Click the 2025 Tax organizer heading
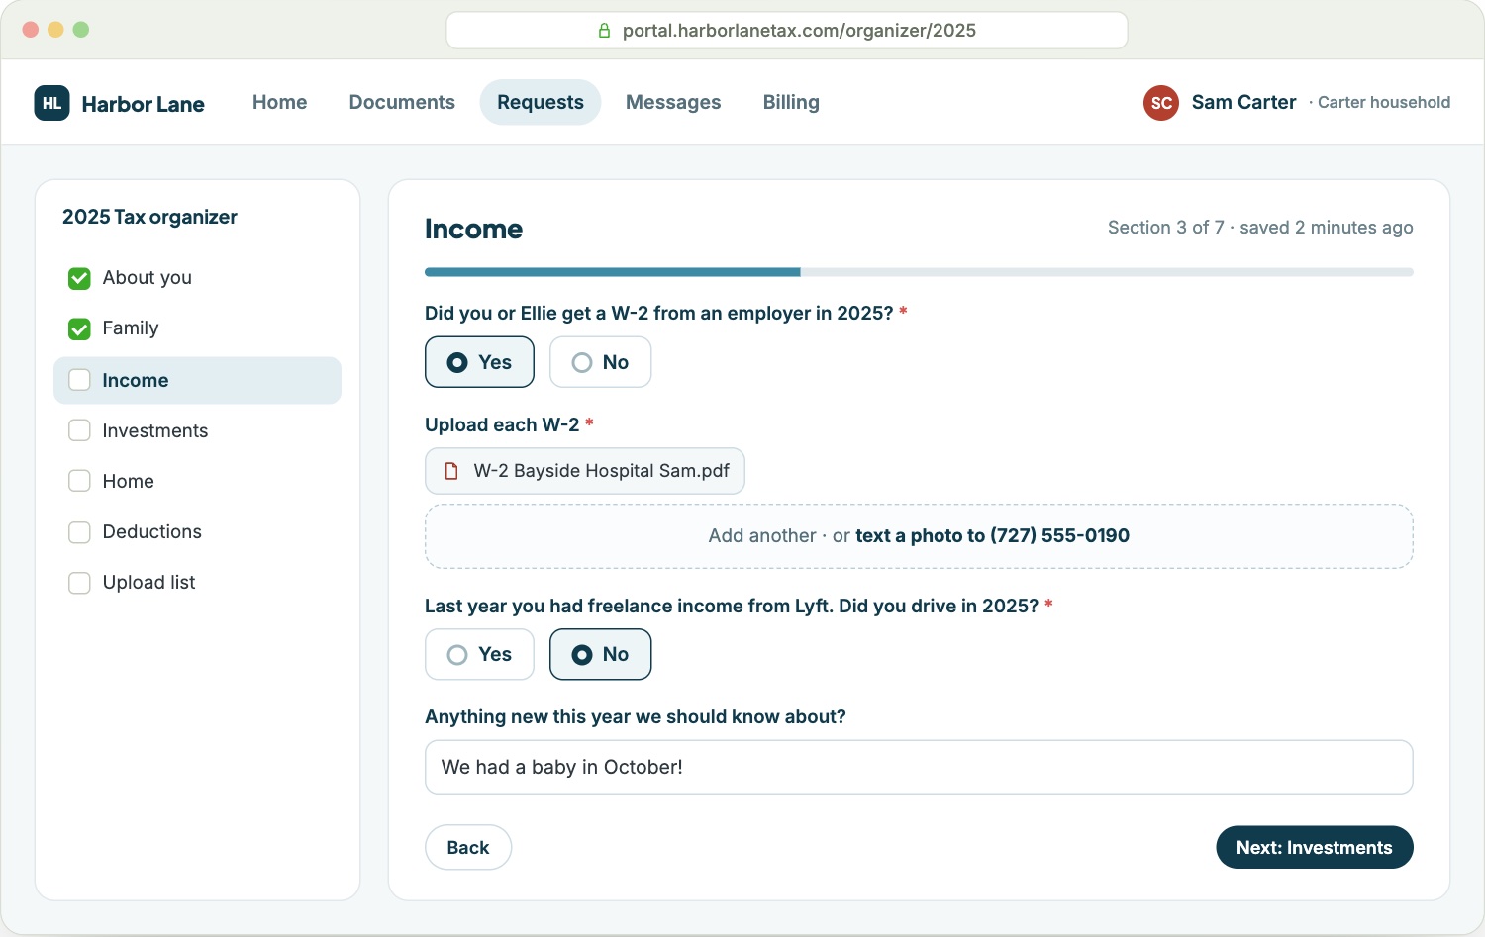The width and height of the screenshot is (1485, 937). 149,217
